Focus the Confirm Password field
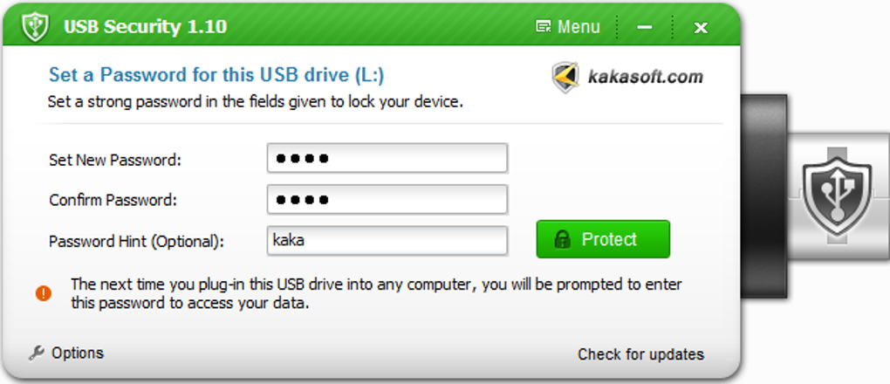The height and width of the screenshot is (384, 890). 387,199
